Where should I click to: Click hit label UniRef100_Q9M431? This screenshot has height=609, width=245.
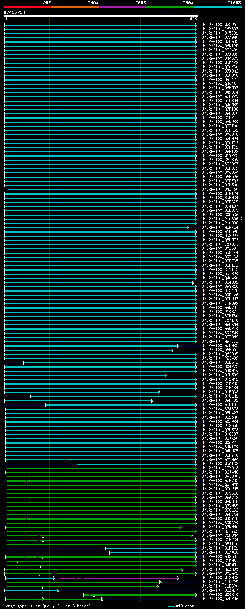point(220,401)
